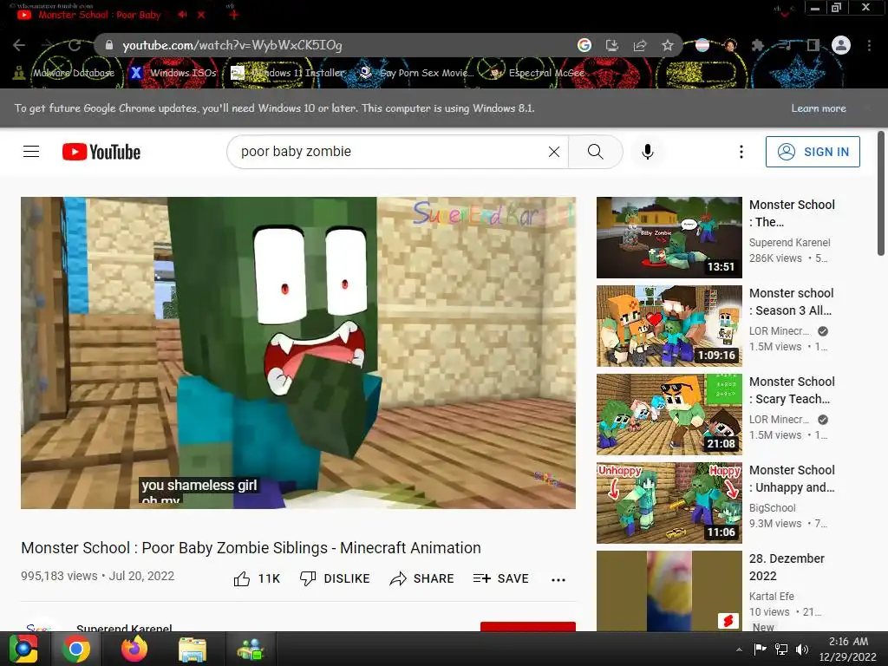Screen dimensions: 888x666
Task: Open Chrome three-dot menu
Action: pyautogui.click(x=869, y=45)
